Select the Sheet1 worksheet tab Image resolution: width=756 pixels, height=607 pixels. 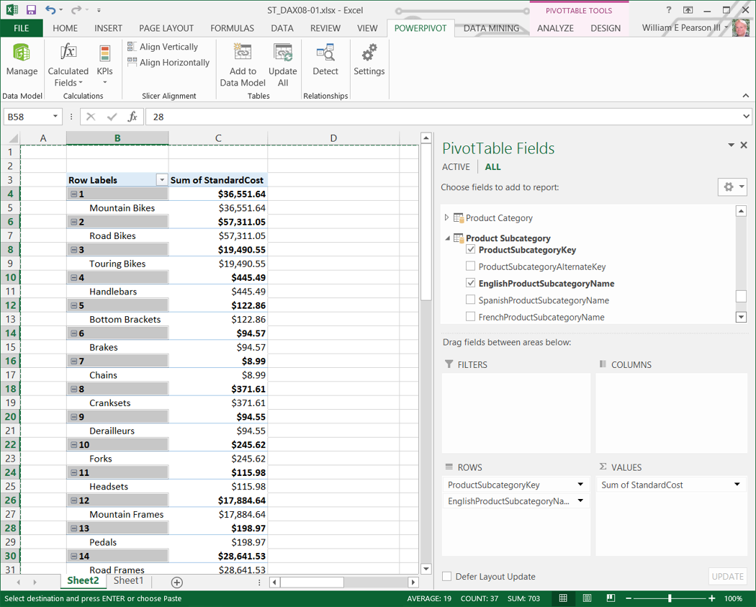[128, 581]
